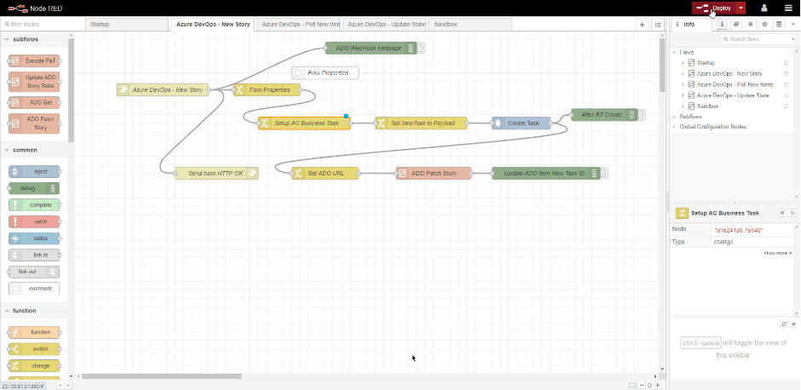Viewport: 801px width, 390px height.
Task: Collapse the subflows palette category
Action: tap(34, 39)
